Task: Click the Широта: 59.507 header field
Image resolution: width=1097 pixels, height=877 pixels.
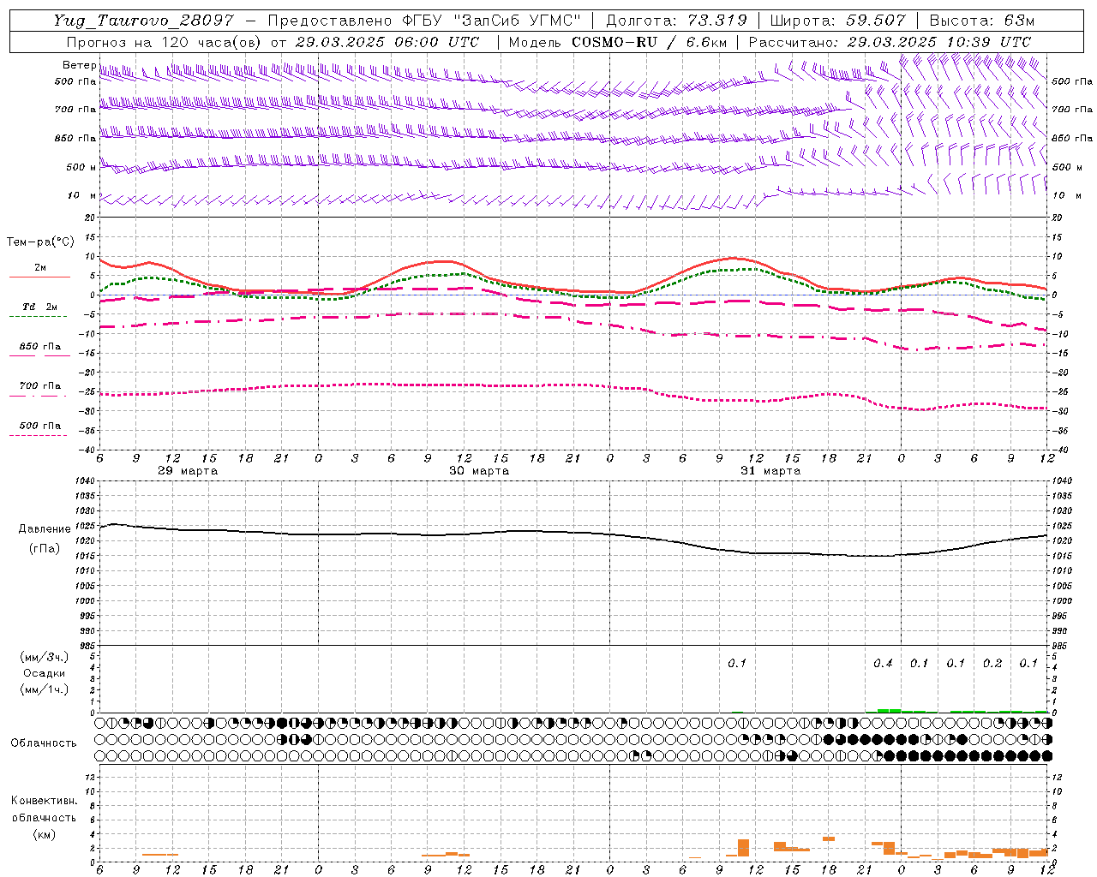Action: (838, 21)
